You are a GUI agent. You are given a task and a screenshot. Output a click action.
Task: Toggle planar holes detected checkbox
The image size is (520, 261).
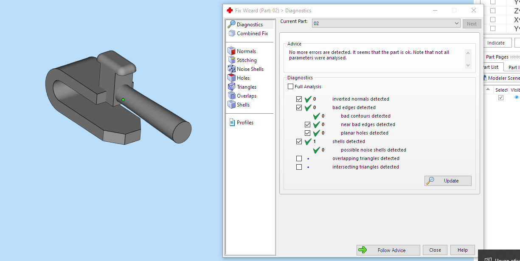click(x=307, y=133)
